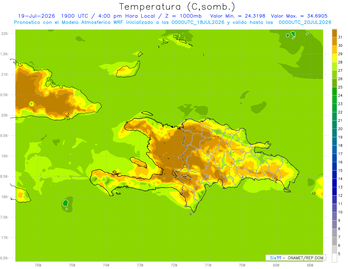Viewport: 348px width, 269px height.
Task: Select the 31 degree colorbar swatch
Action: pos(334,33)
